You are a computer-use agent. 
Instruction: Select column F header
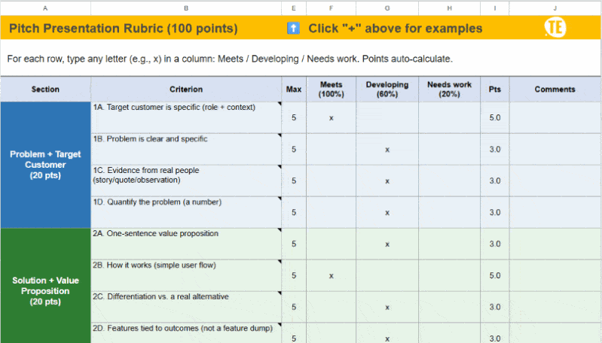pos(331,8)
